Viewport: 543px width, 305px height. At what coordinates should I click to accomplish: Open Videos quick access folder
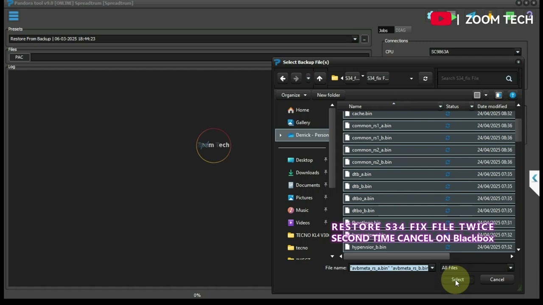tap(302, 222)
